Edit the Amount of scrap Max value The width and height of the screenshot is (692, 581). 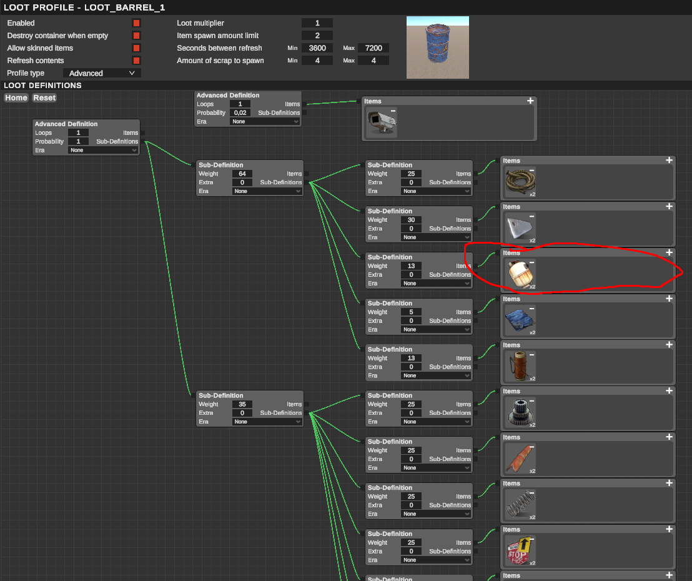373,61
